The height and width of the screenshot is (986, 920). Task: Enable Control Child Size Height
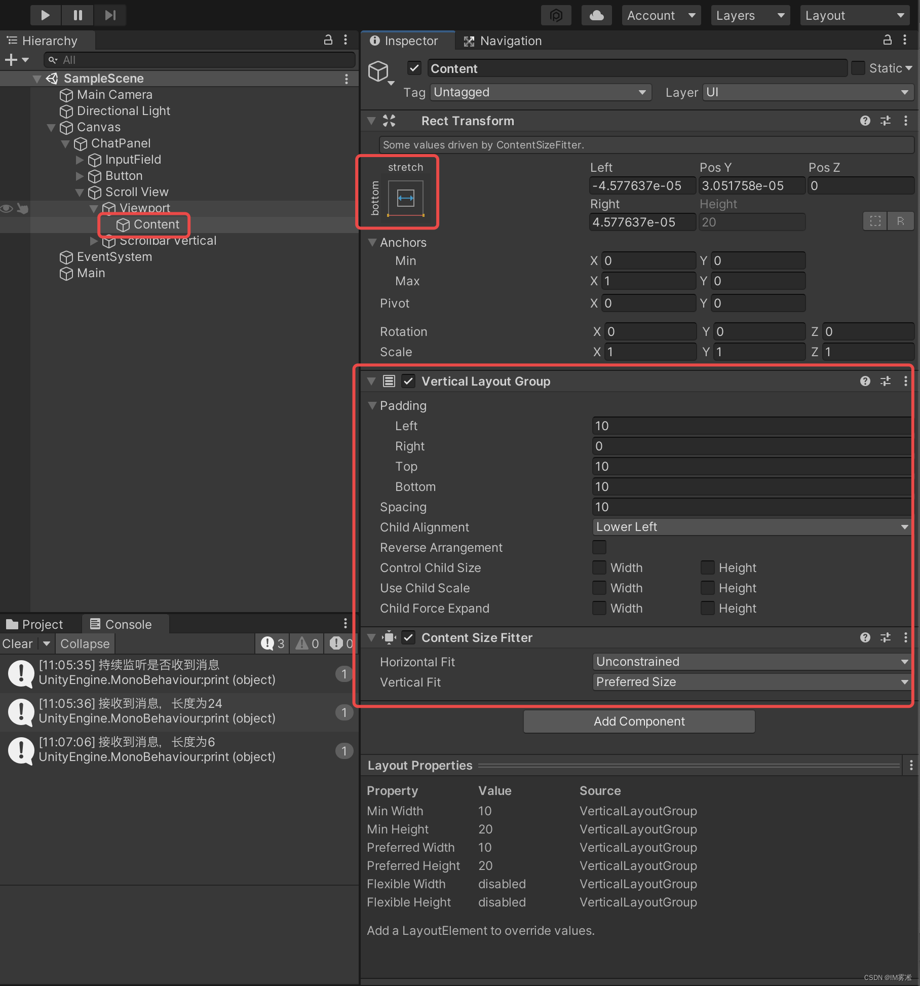(x=708, y=567)
